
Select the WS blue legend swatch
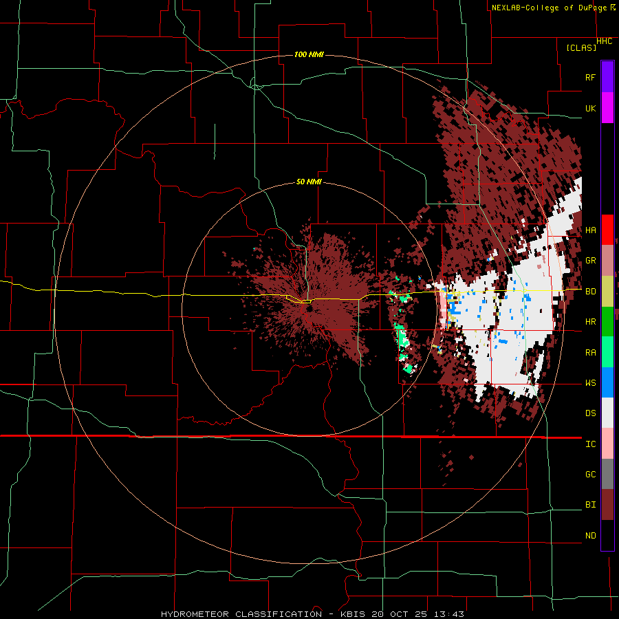[607, 382]
